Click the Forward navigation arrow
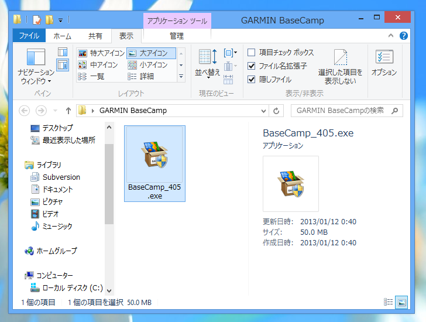Screen dimensions: 426x322 tap(41, 111)
